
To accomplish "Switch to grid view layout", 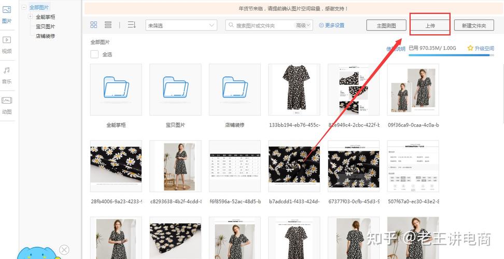I will [x=94, y=25].
